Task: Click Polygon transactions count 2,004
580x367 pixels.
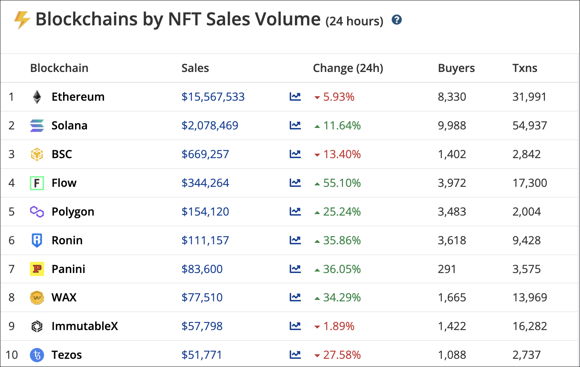Action: 527,212
